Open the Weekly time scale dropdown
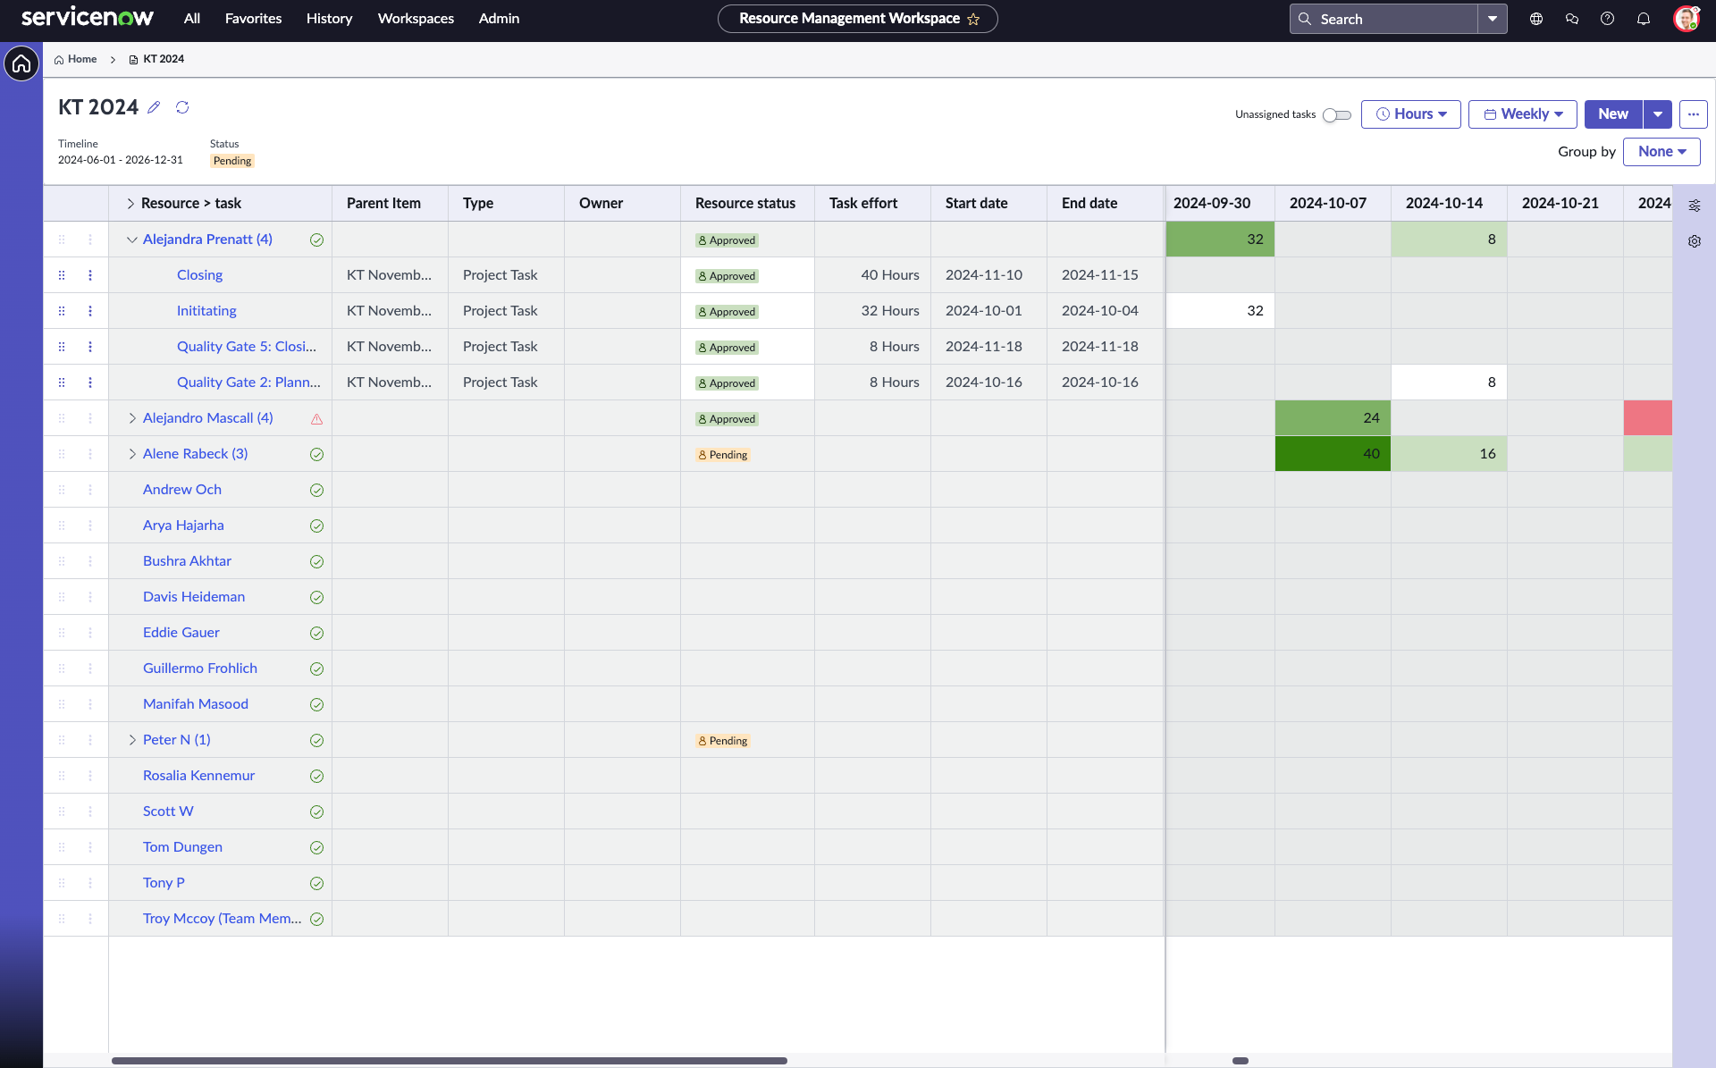 pos(1523,114)
